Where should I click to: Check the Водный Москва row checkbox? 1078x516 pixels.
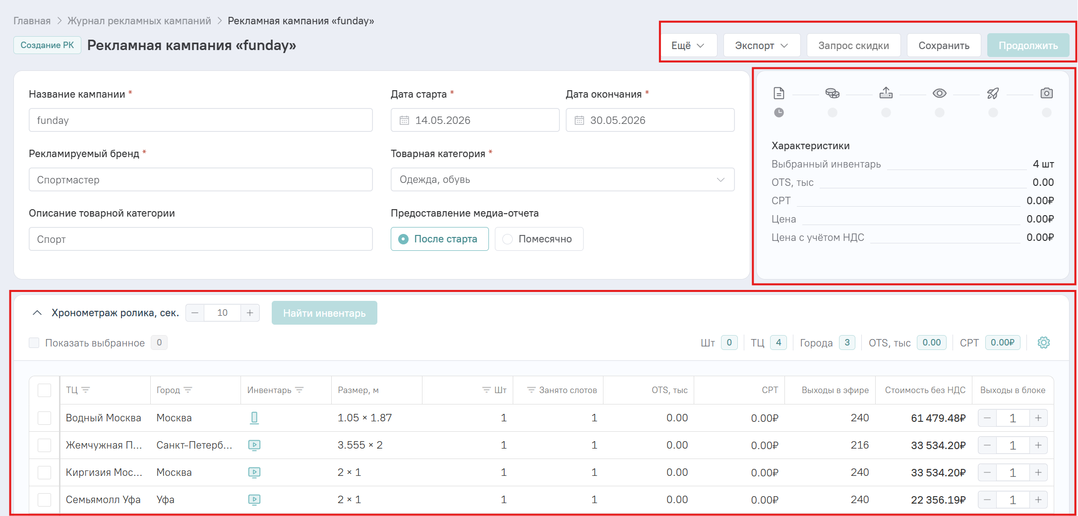tap(45, 418)
